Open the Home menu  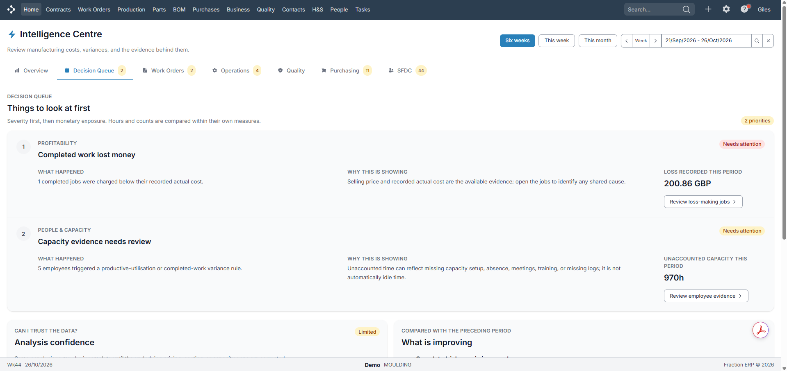tap(31, 9)
